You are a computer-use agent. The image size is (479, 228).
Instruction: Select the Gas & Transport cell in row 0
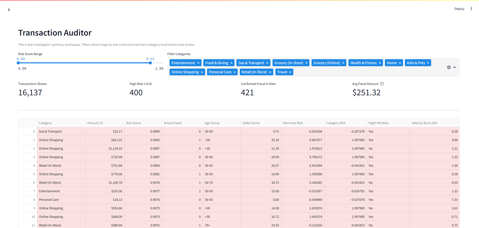pos(61,131)
